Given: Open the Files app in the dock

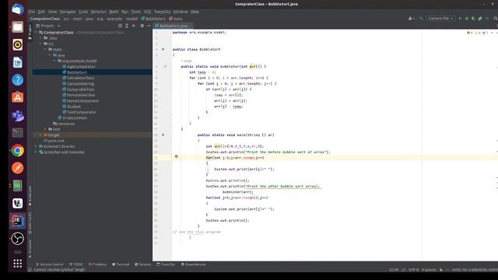Looking at the screenshot, I should (x=17, y=27).
